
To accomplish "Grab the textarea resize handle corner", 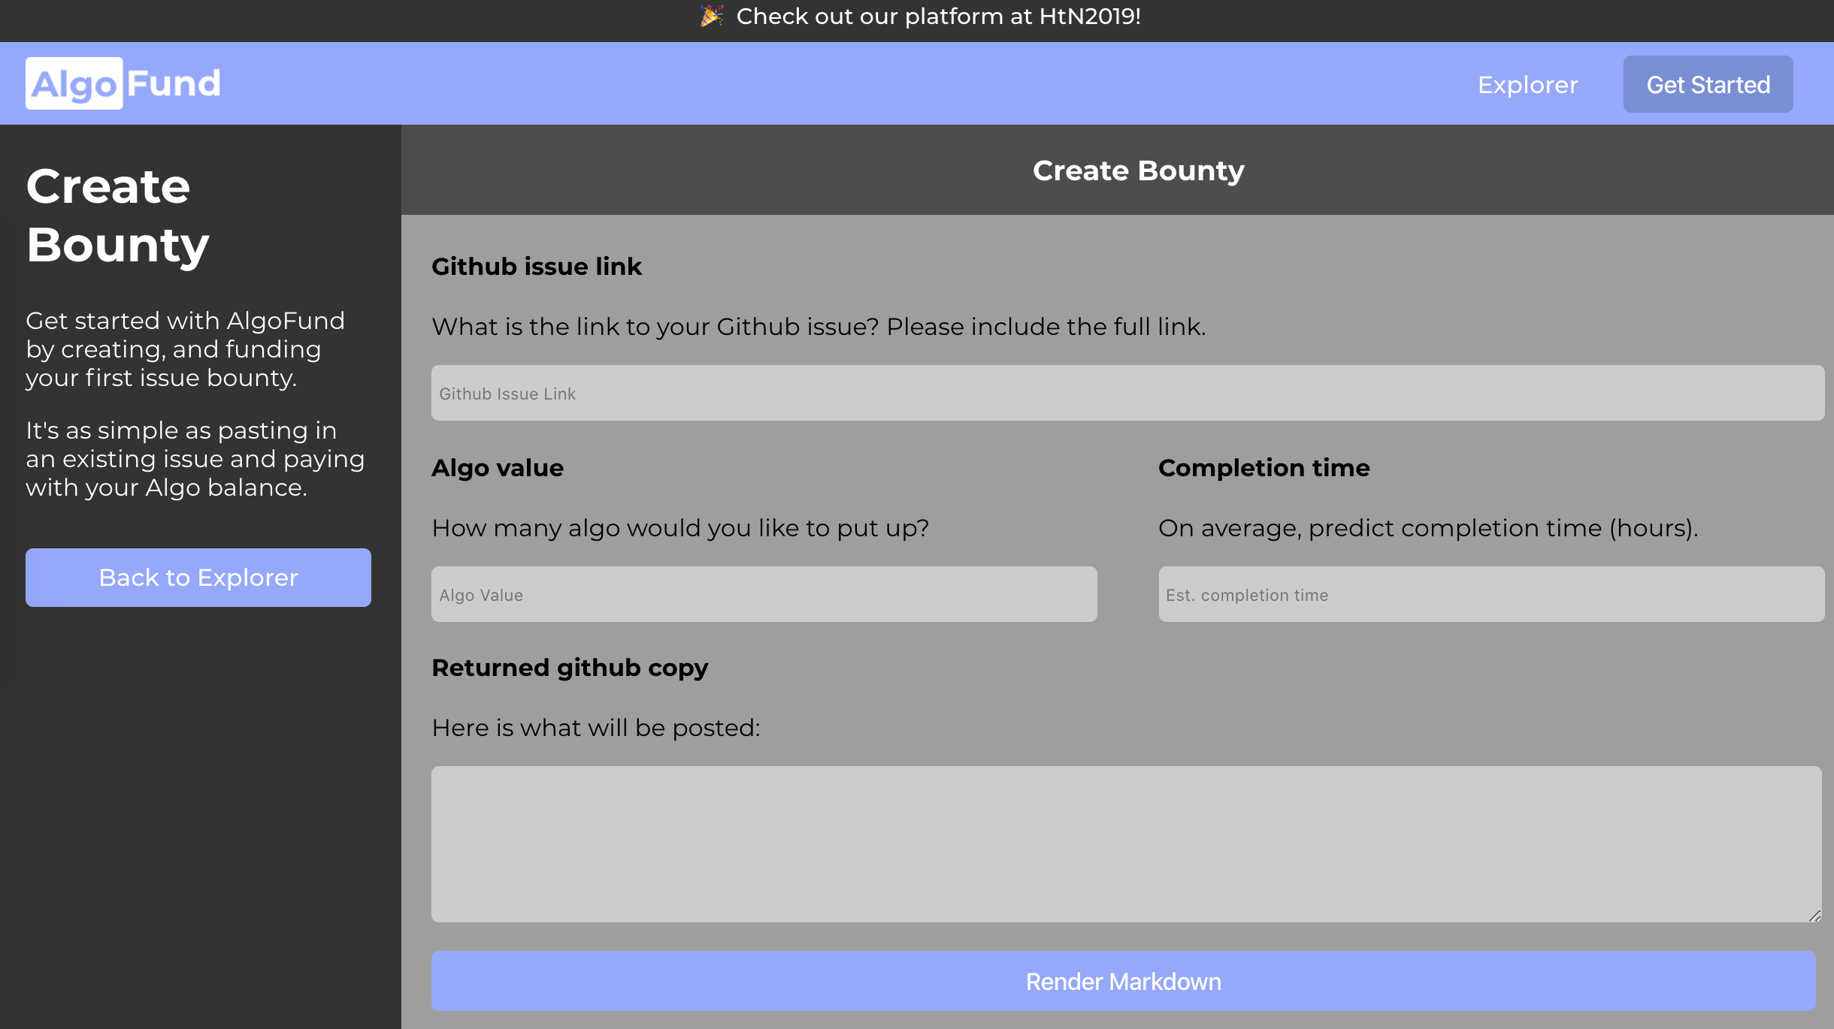I will tap(1814, 916).
